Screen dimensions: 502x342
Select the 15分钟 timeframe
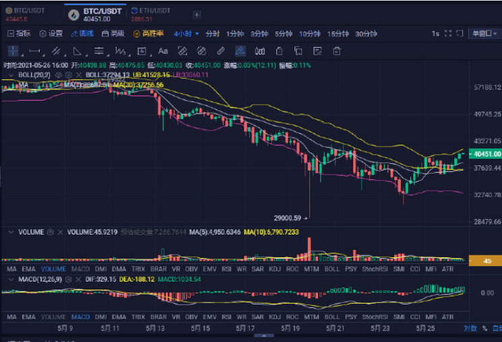coord(338,34)
